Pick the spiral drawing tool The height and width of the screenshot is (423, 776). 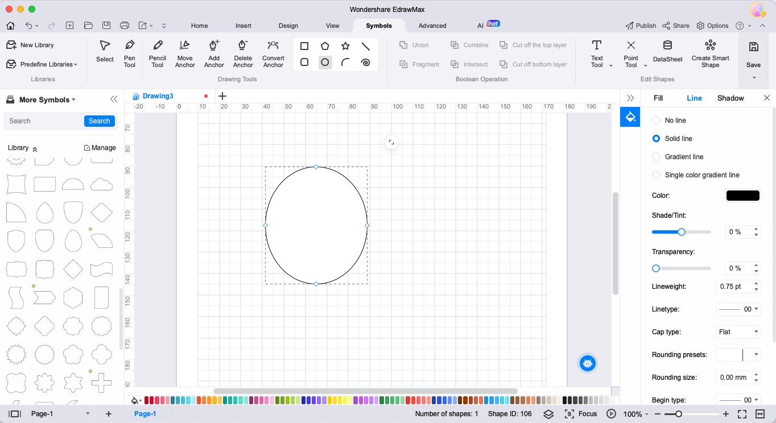pos(366,62)
